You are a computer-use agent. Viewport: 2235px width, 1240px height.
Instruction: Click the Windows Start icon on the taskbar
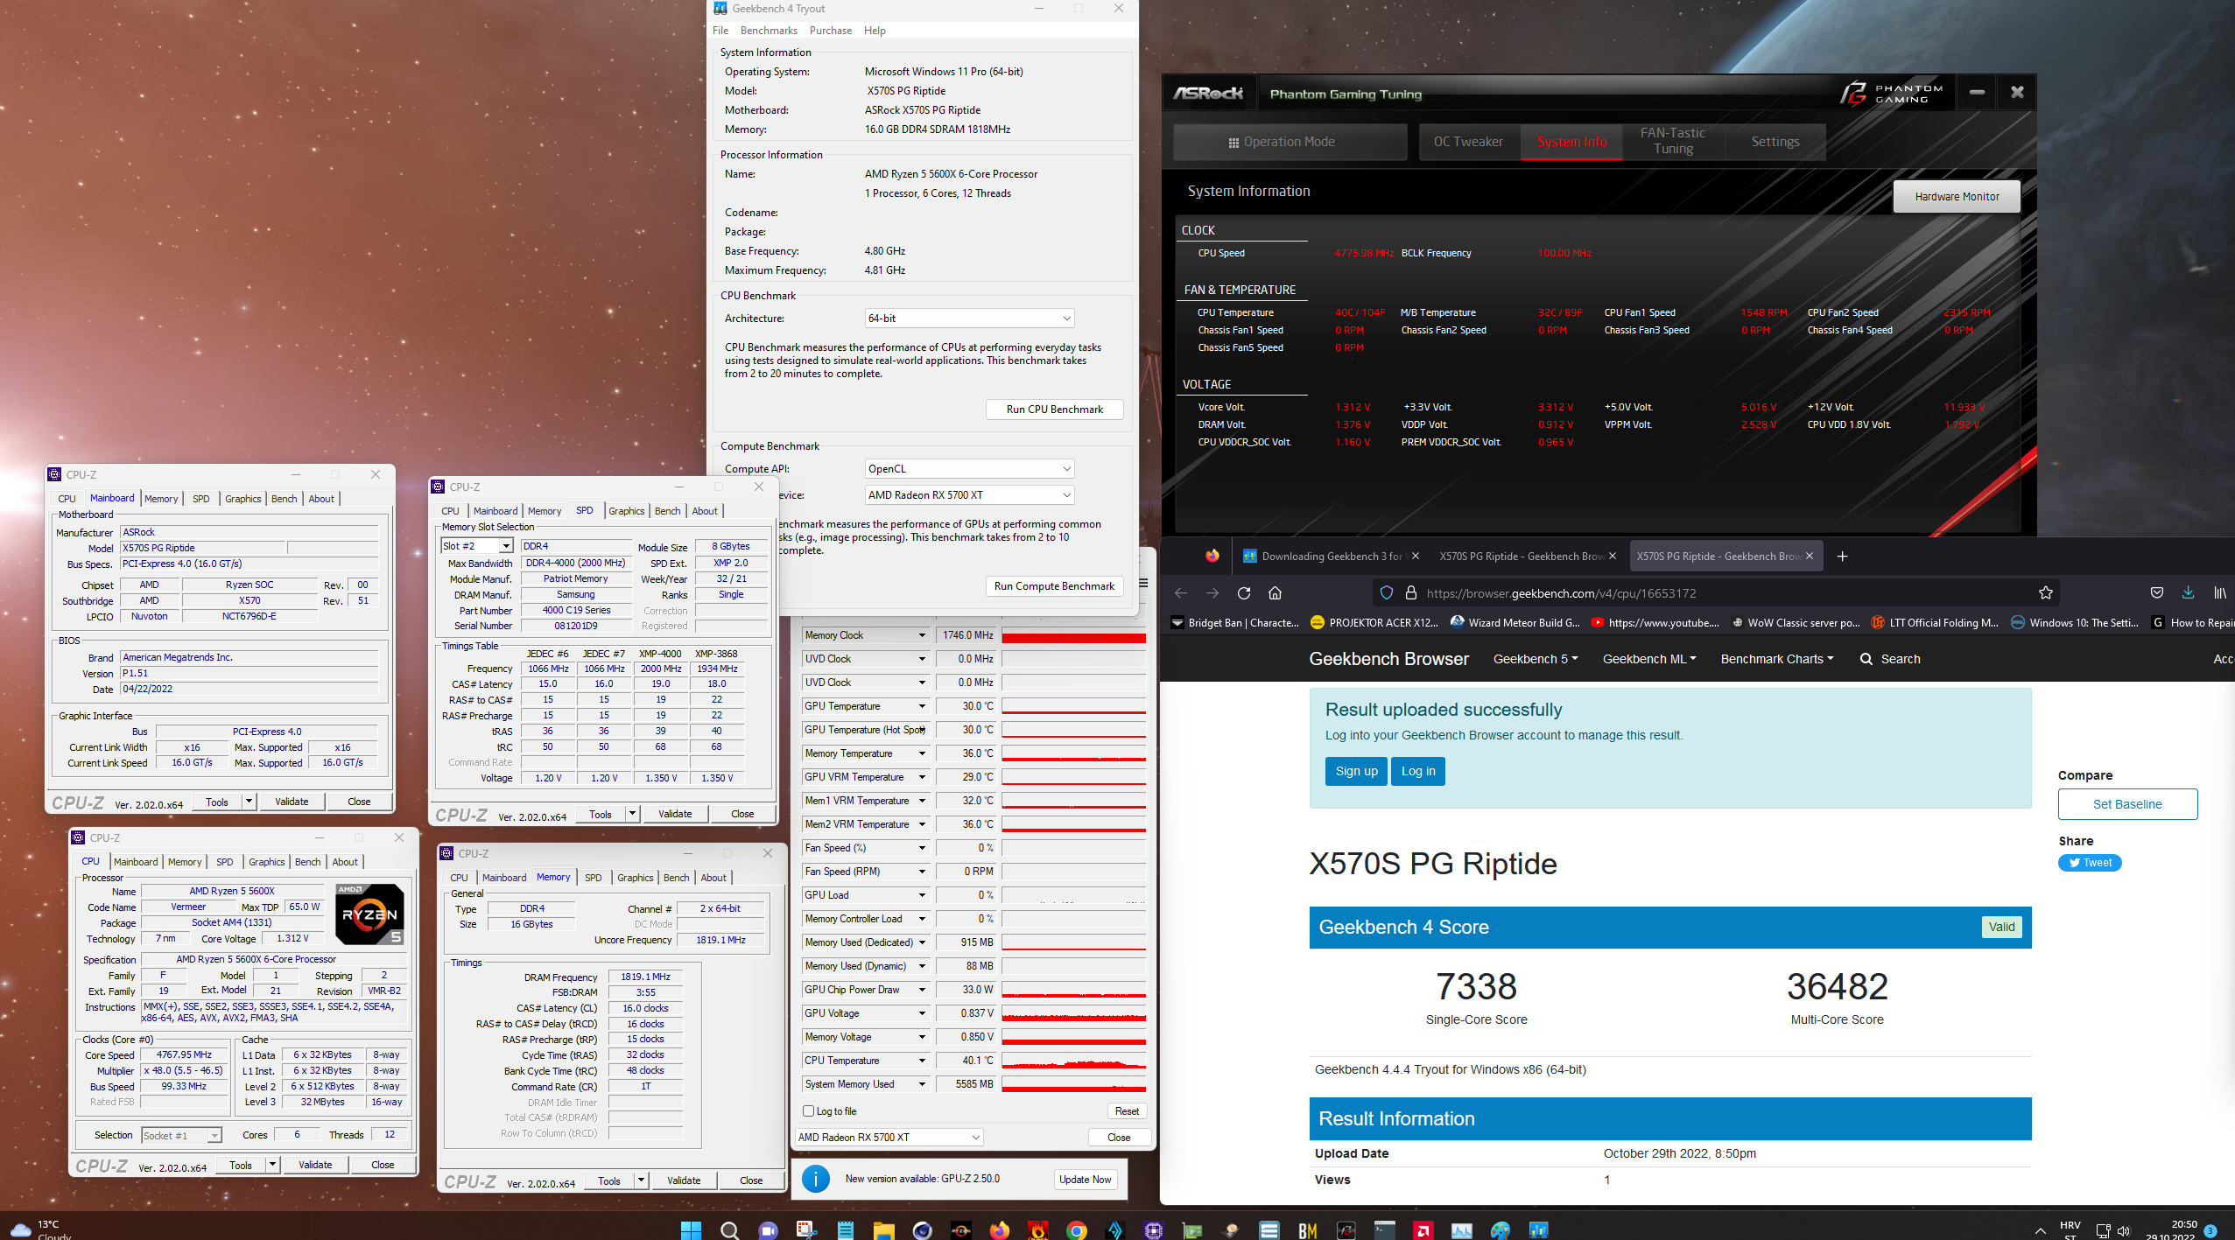click(x=691, y=1229)
